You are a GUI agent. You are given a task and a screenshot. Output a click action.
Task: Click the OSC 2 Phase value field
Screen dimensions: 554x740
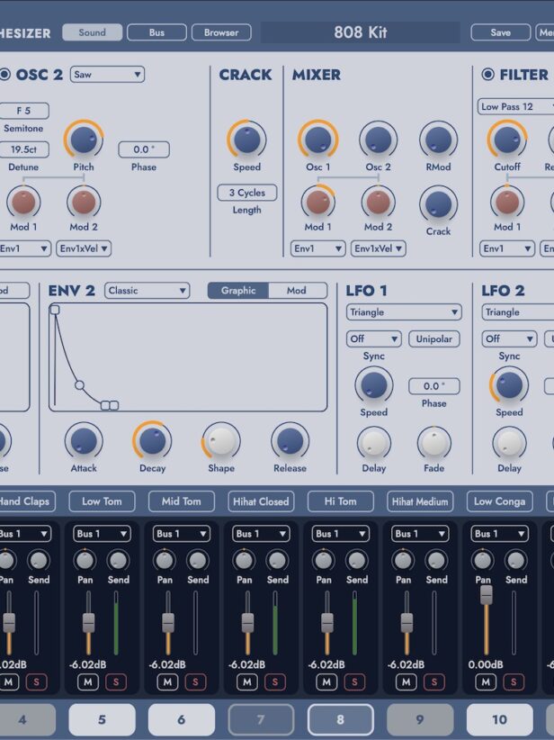click(x=144, y=149)
